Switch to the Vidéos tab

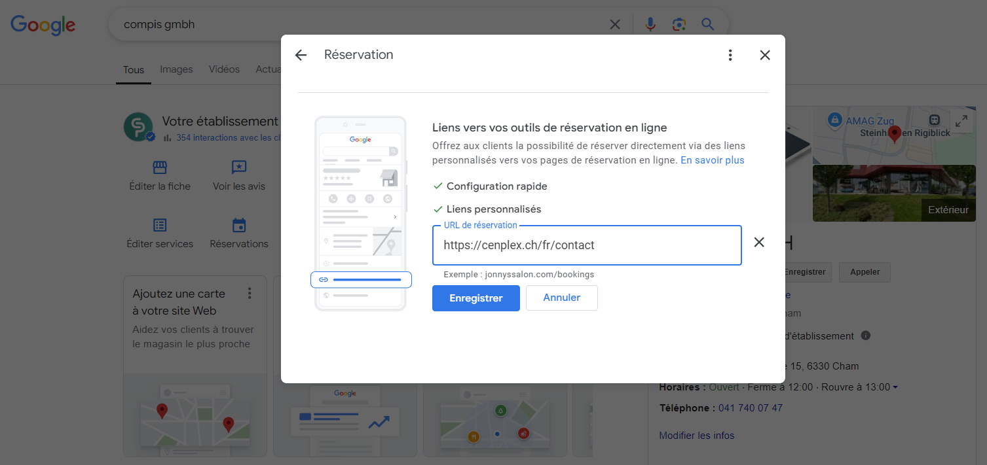[224, 69]
